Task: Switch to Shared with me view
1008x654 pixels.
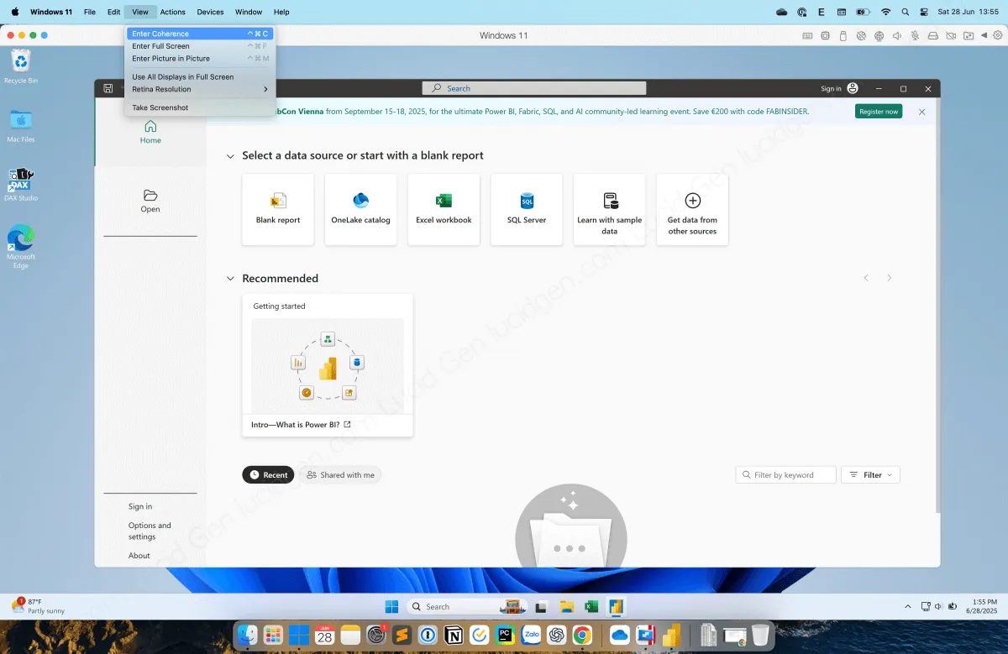Action: 340,475
